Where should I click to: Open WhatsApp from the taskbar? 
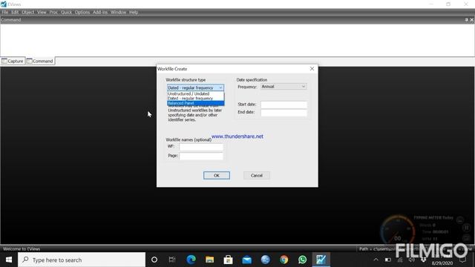[302, 260]
